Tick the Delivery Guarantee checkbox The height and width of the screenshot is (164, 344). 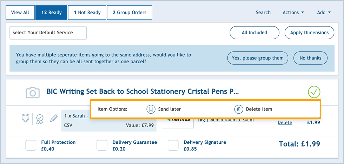click(102, 145)
